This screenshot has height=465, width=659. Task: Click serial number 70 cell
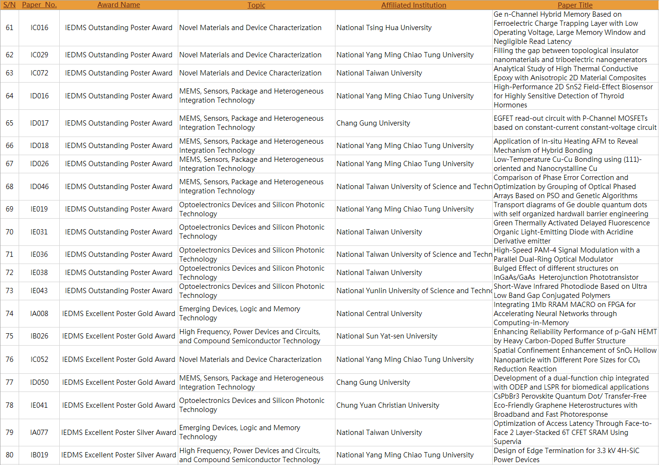coord(10,232)
